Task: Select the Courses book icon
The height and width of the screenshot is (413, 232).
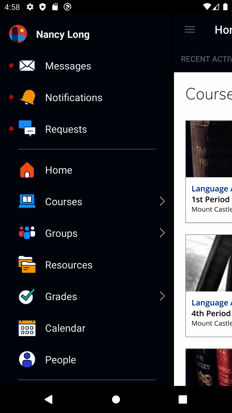Action: tap(27, 201)
